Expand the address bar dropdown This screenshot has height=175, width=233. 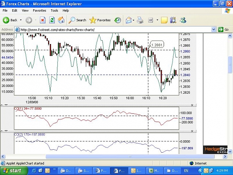(214, 29)
